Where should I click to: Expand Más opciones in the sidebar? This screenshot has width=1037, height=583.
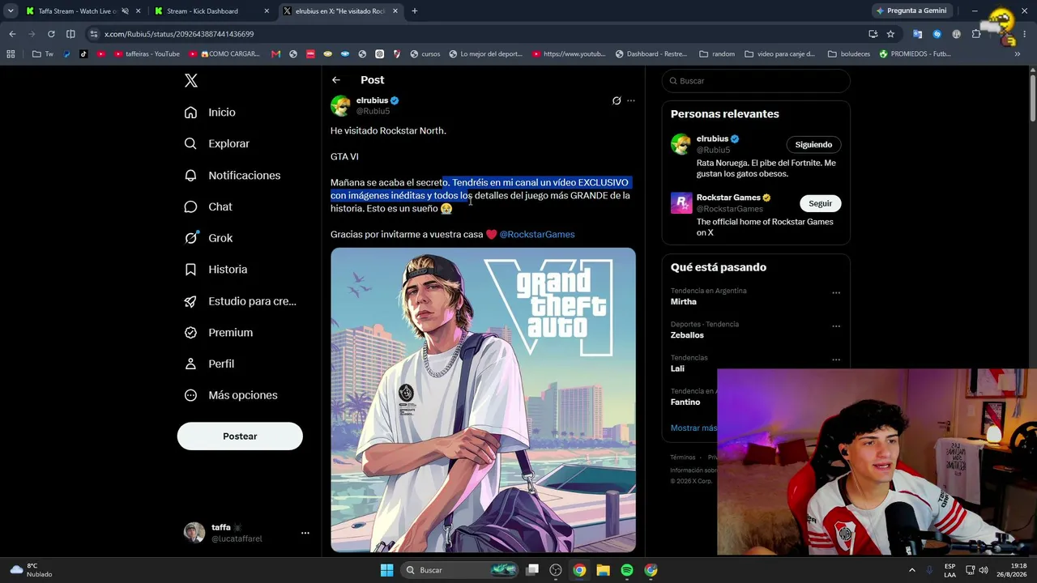click(231, 395)
